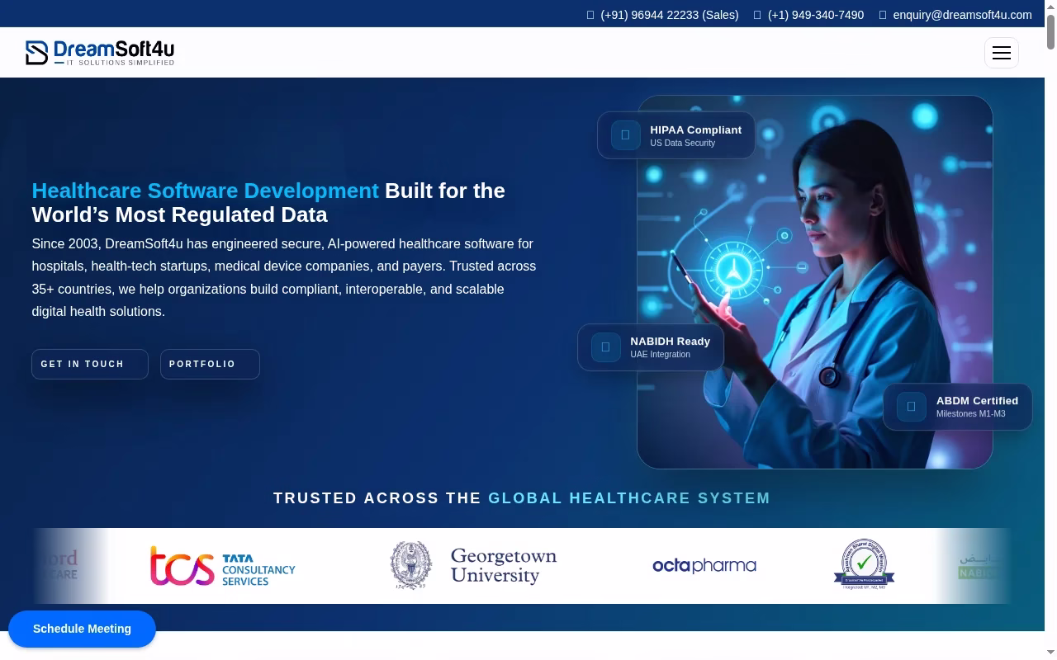Screen dimensions: 1057x660
Task: Email enquiry@dreamsoft4u.com link
Action: pyautogui.click(x=962, y=15)
